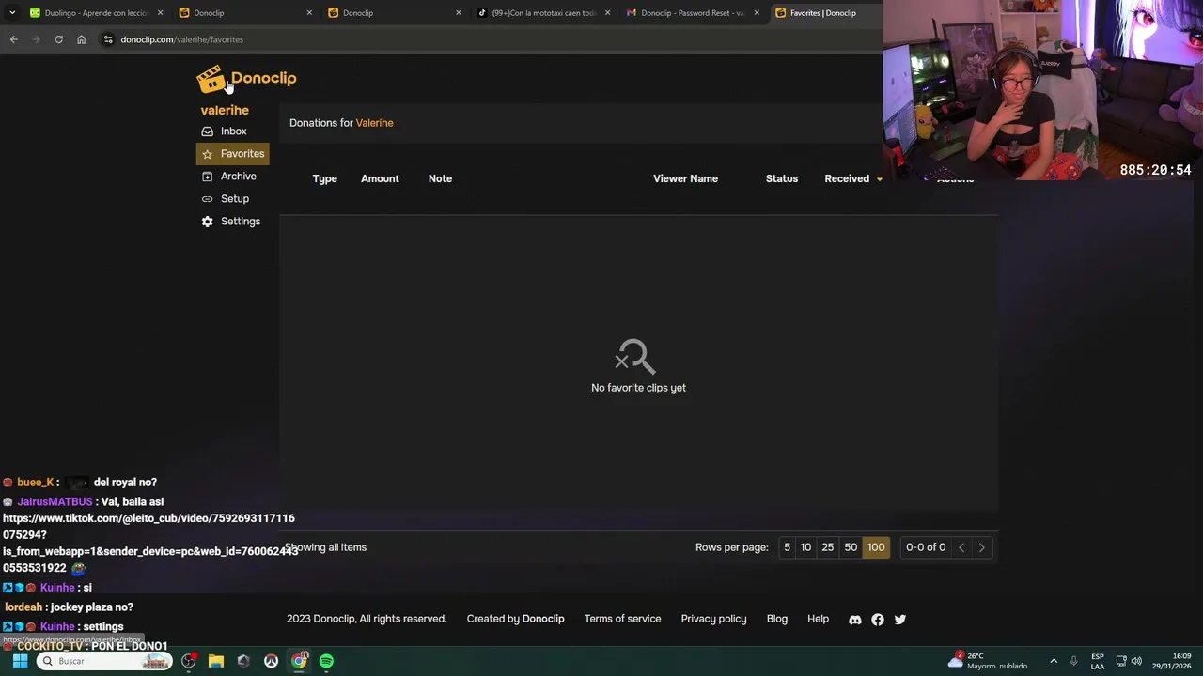The image size is (1203, 676).
Task: Click the site info icon in address bar
Action: pos(108,39)
